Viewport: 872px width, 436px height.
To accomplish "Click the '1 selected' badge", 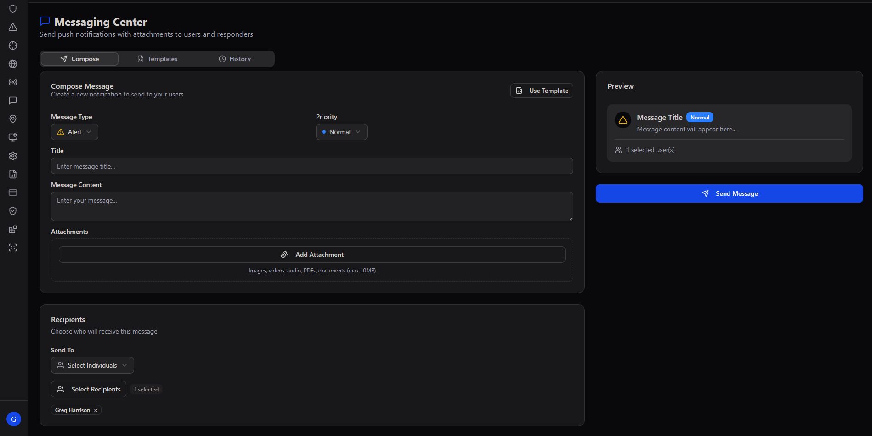I will click(146, 390).
